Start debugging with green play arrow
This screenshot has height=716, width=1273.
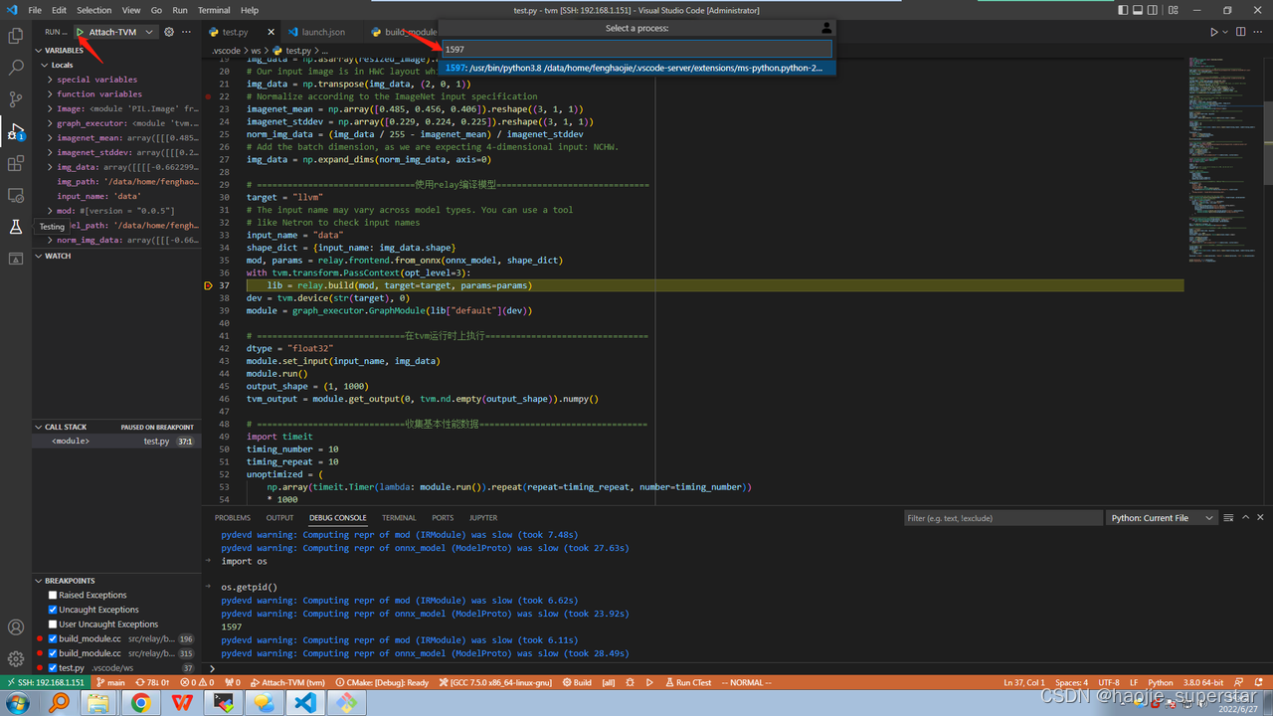point(81,32)
